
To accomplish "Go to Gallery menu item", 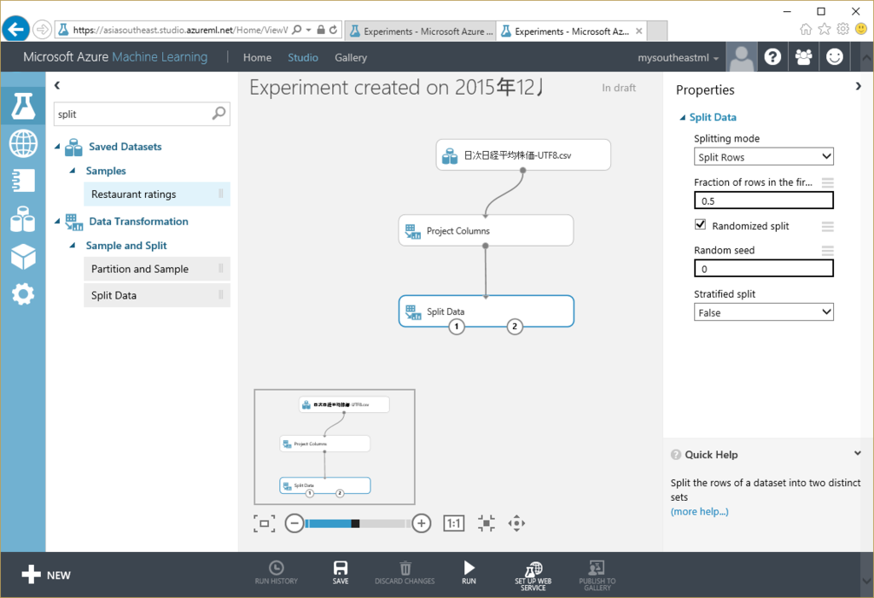I will coord(351,57).
